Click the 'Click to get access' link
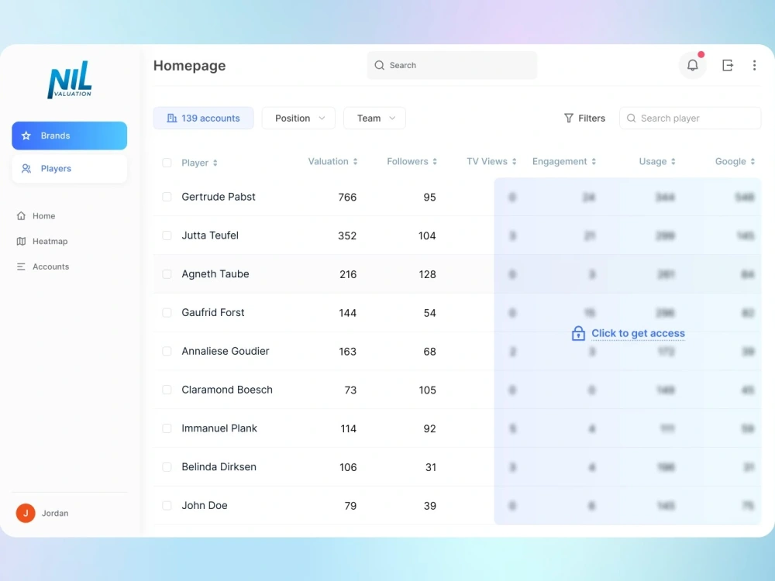 tap(638, 333)
